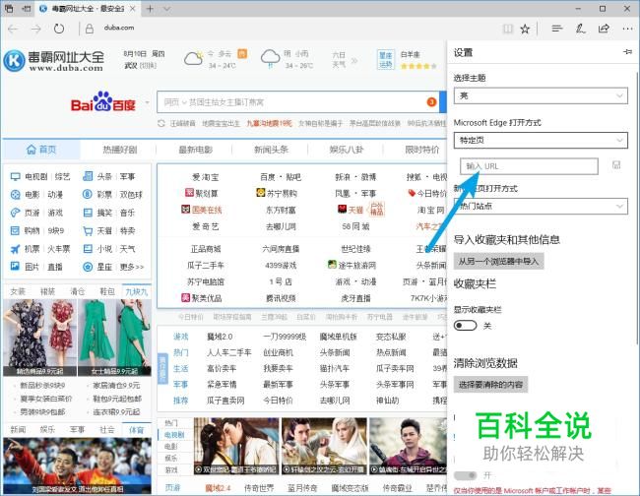Open the 电视剧 category link
Viewport: 640px width, 496px height.
coord(36,176)
